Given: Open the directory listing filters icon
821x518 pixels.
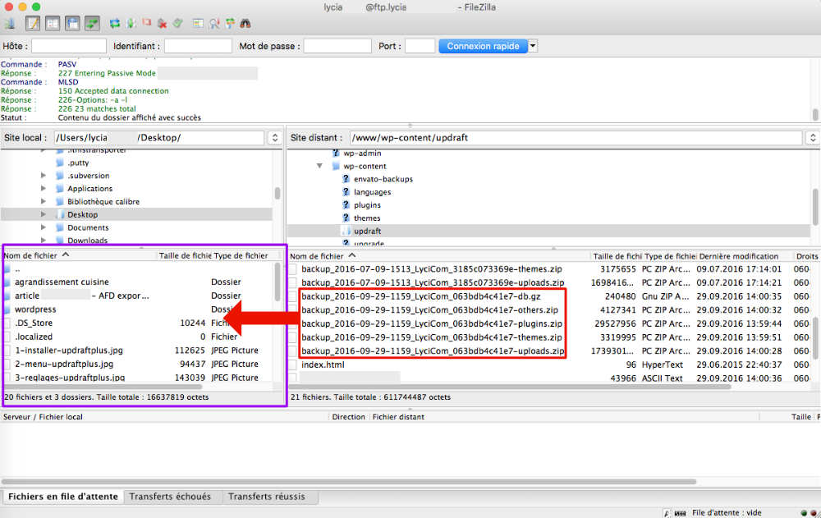Looking at the screenshot, I should (198, 23).
